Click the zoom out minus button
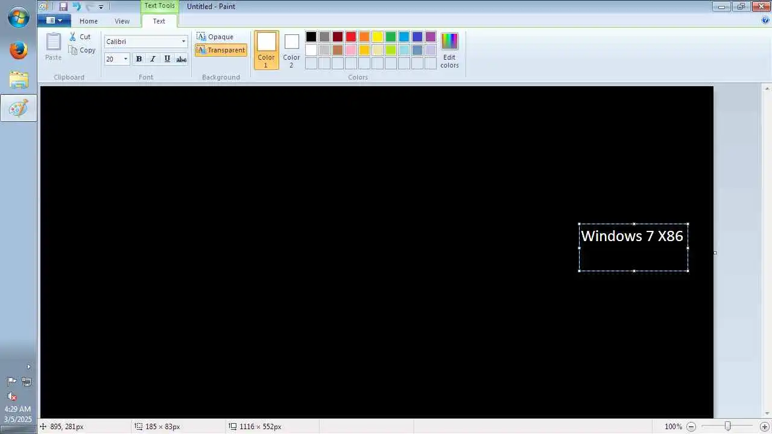The image size is (772, 434). (x=691, y=427)
